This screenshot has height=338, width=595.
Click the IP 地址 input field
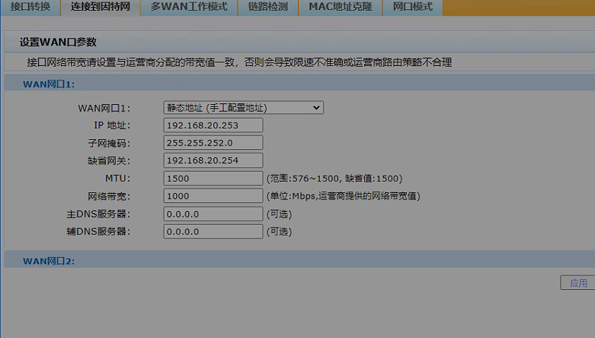click(x=213, y=126)
